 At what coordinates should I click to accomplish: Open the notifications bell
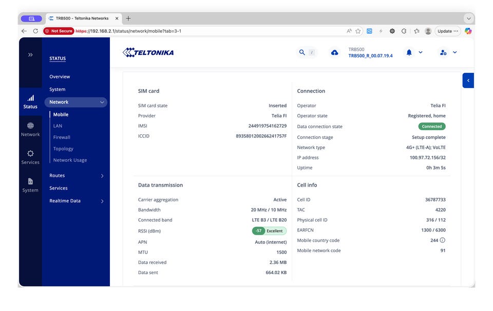[409, 52]
